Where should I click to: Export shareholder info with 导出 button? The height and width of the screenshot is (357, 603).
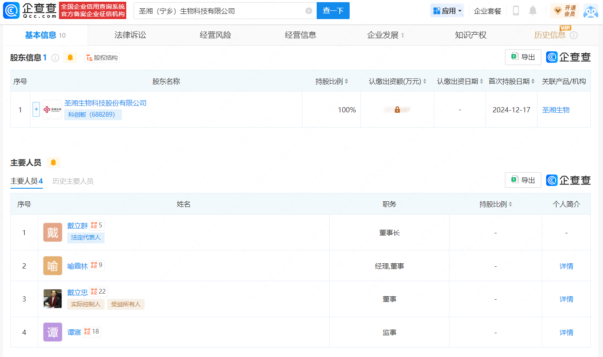[x=523, y=57]
